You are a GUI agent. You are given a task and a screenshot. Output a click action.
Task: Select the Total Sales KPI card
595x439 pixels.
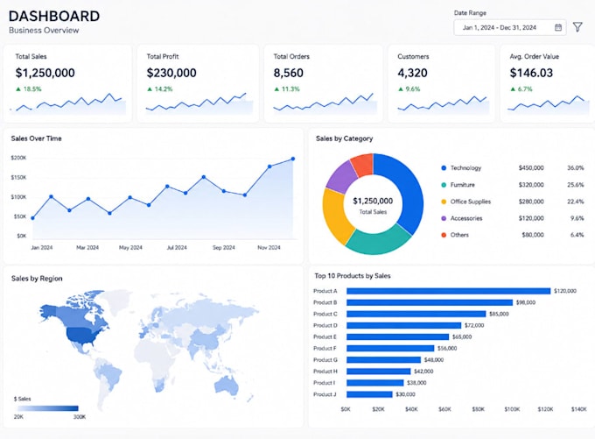67,83
